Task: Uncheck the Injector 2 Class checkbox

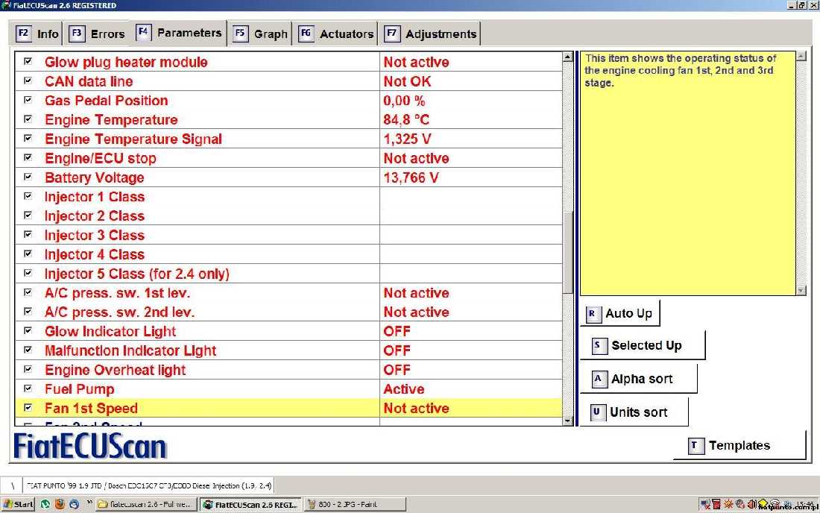Action: click(x=28, y=215)
